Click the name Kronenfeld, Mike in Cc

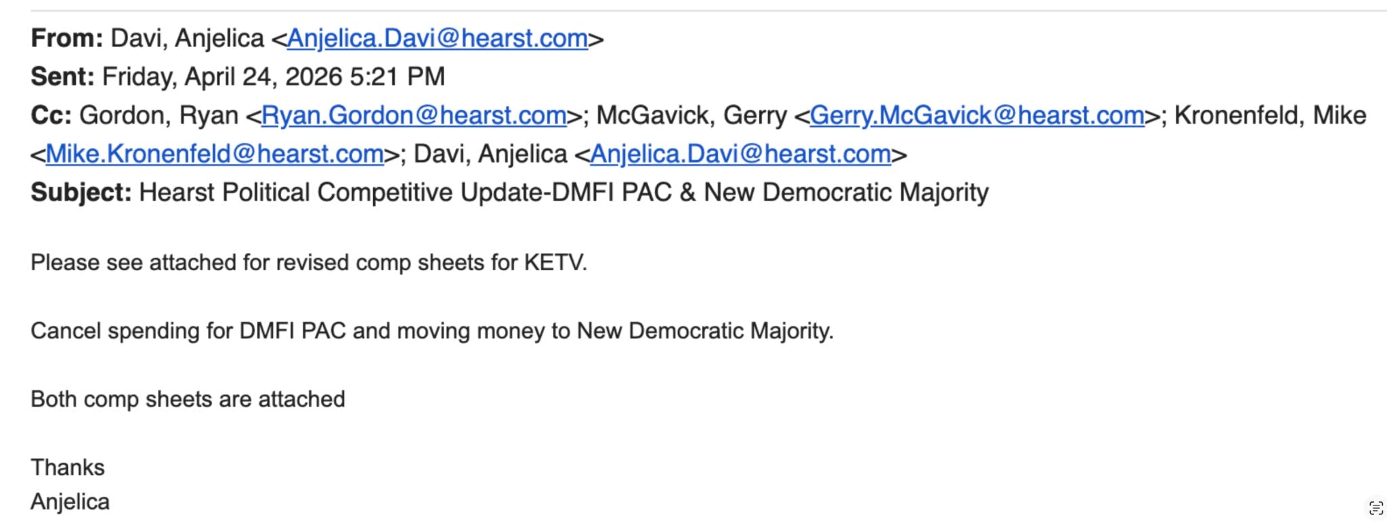click(1270, 116)
